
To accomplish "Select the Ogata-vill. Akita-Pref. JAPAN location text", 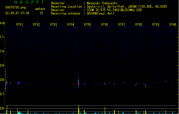I will (127, 7).
